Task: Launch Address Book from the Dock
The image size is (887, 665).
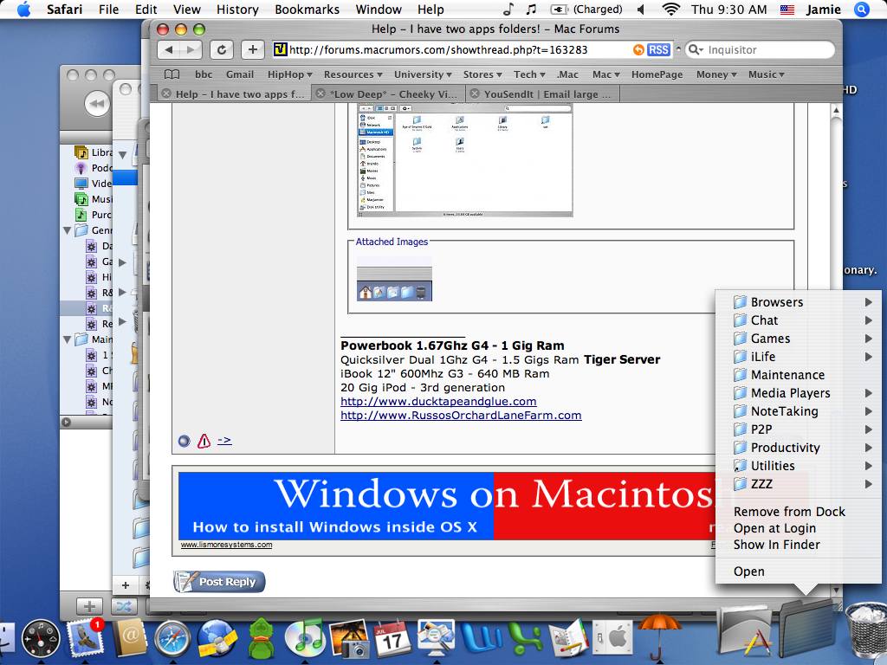Action: coord(130,639)
